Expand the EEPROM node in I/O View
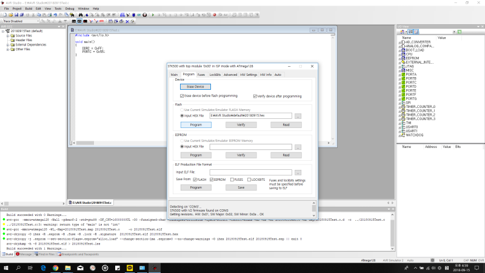 coord(400,58)
